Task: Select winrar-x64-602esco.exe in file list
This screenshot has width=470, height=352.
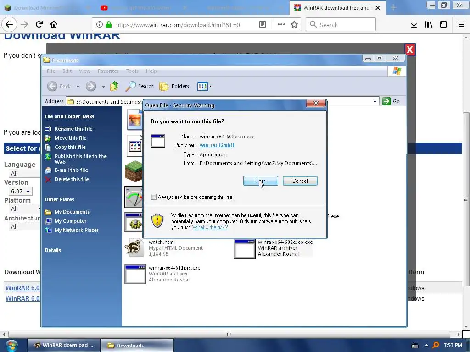Action: click(x=274, y=248)
